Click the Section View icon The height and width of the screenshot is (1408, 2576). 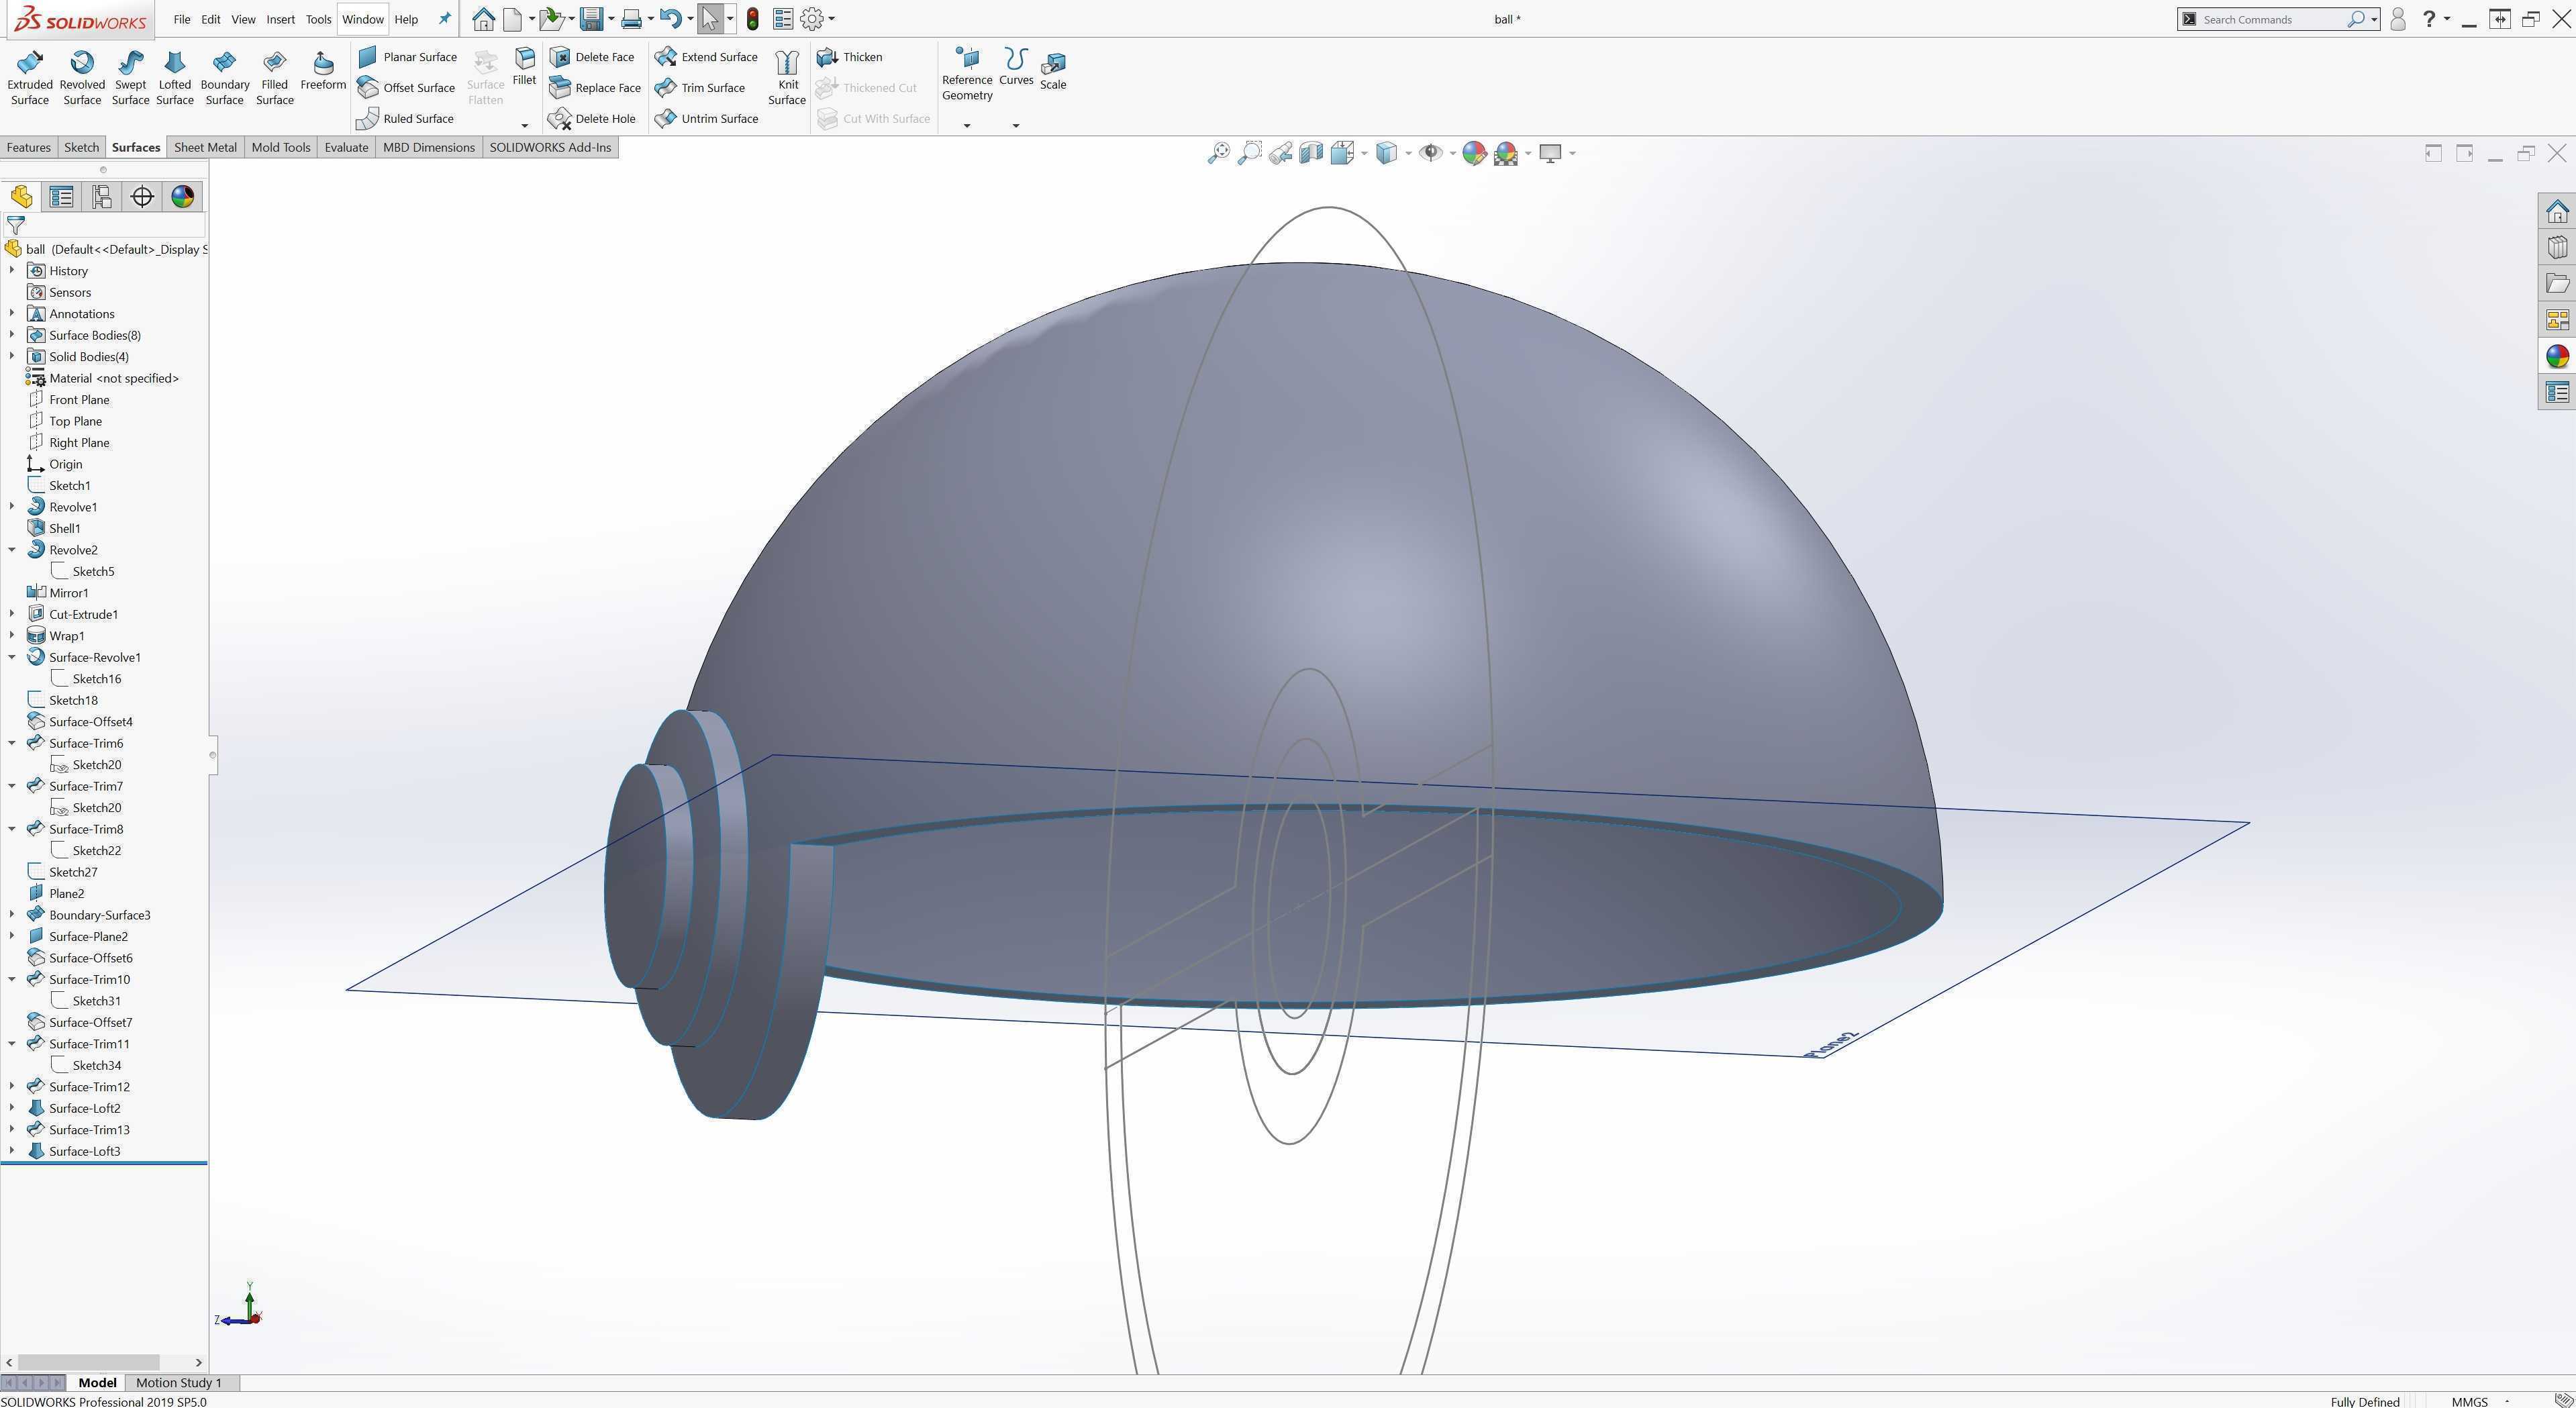(1311, 153)
